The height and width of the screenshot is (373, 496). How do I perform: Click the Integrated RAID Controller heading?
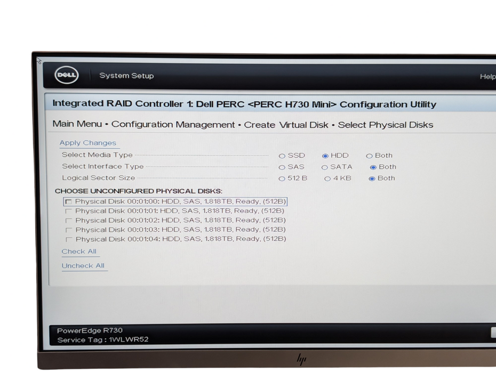coord(244,104)
